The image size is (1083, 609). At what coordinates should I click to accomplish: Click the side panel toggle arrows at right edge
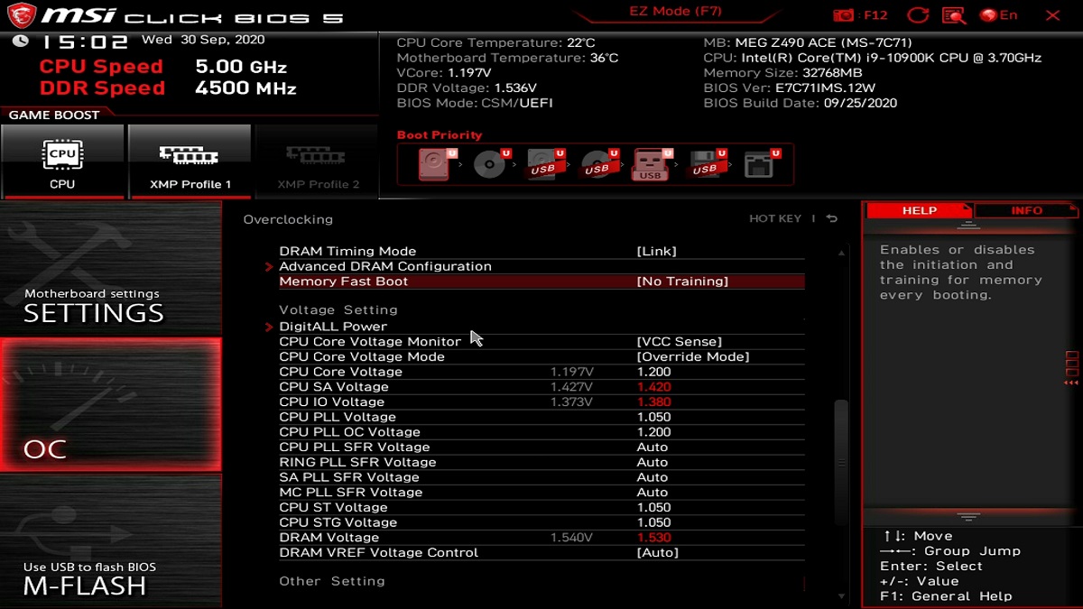point(1071,369)
